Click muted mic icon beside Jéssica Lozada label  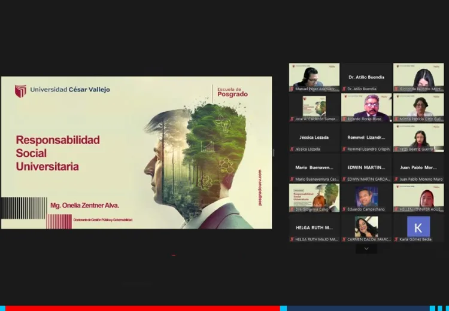292,149
